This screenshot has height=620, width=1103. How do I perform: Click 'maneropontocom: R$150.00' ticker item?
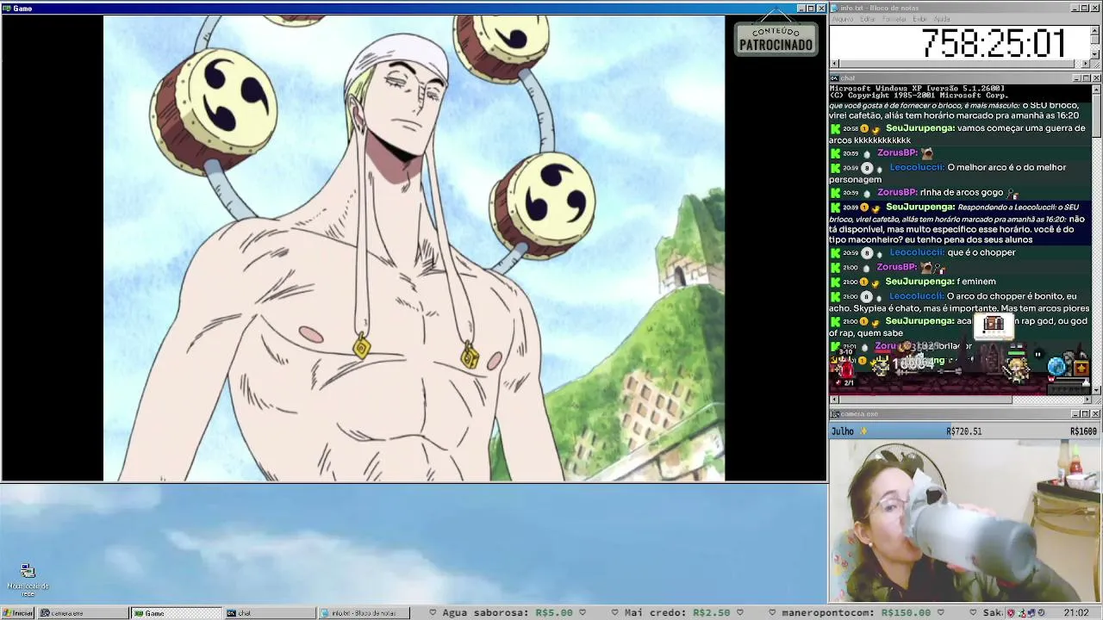click(x=857, y=613)
